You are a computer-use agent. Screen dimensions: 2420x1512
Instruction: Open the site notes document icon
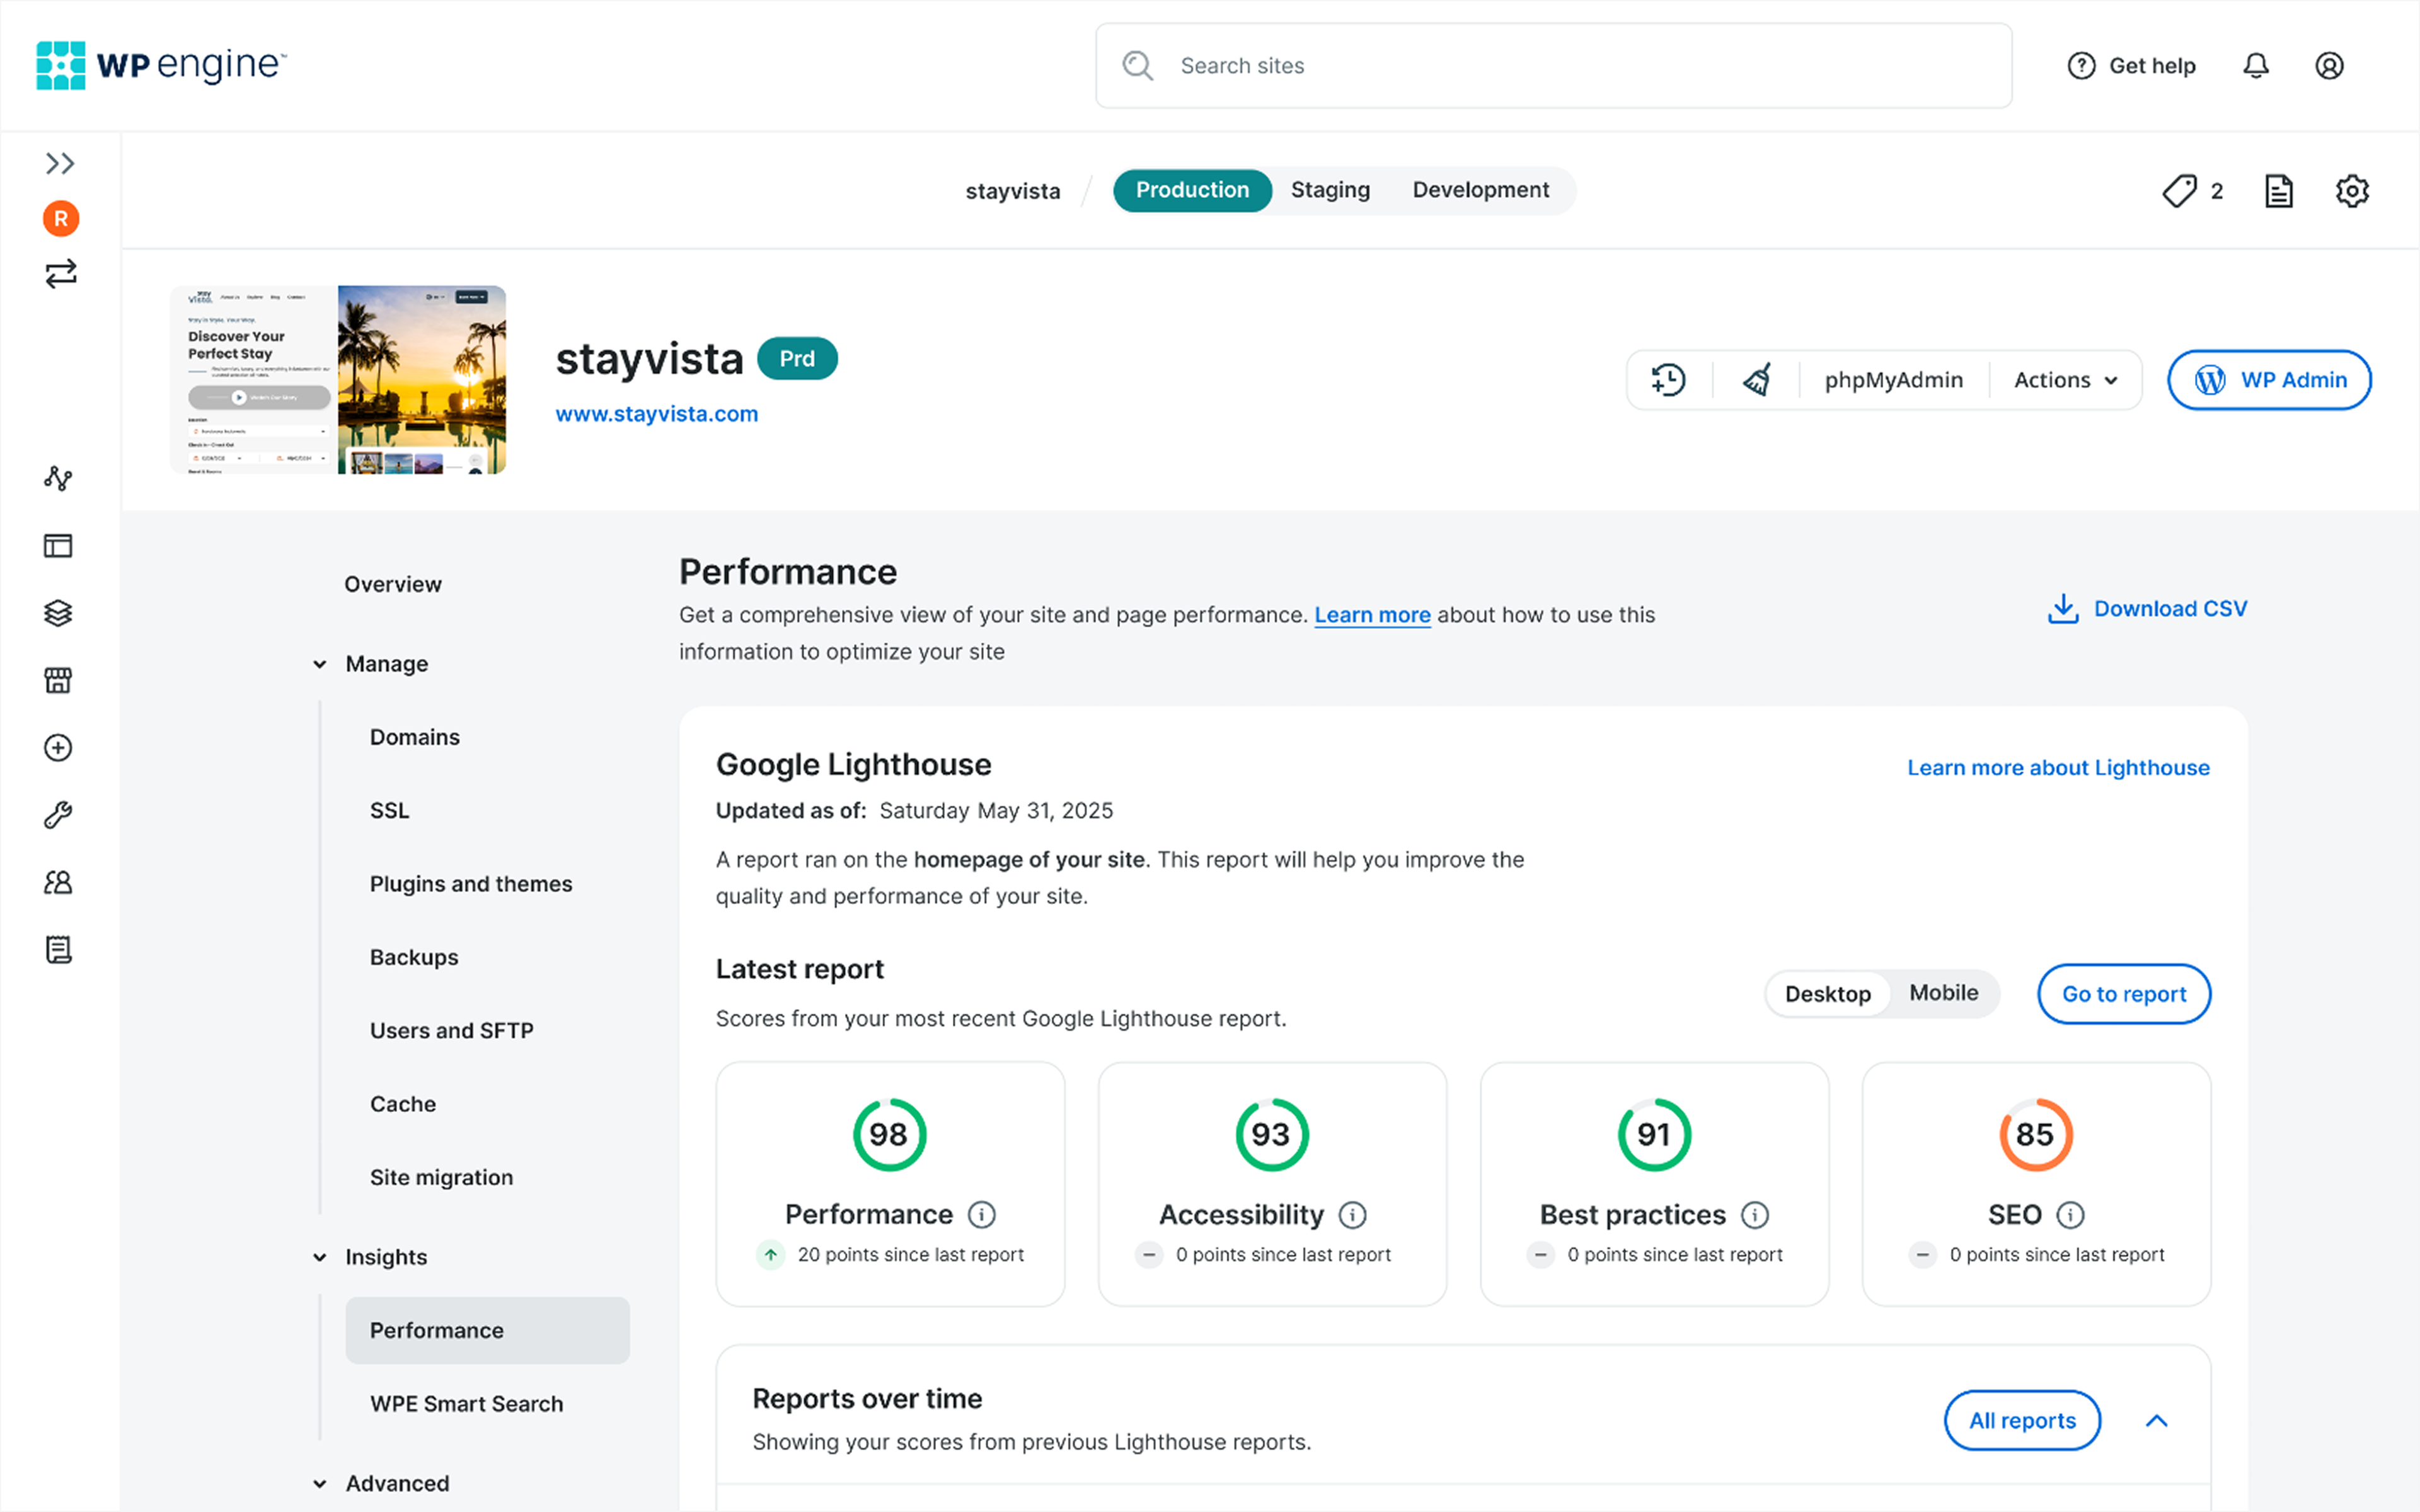tap(2278, 191)
